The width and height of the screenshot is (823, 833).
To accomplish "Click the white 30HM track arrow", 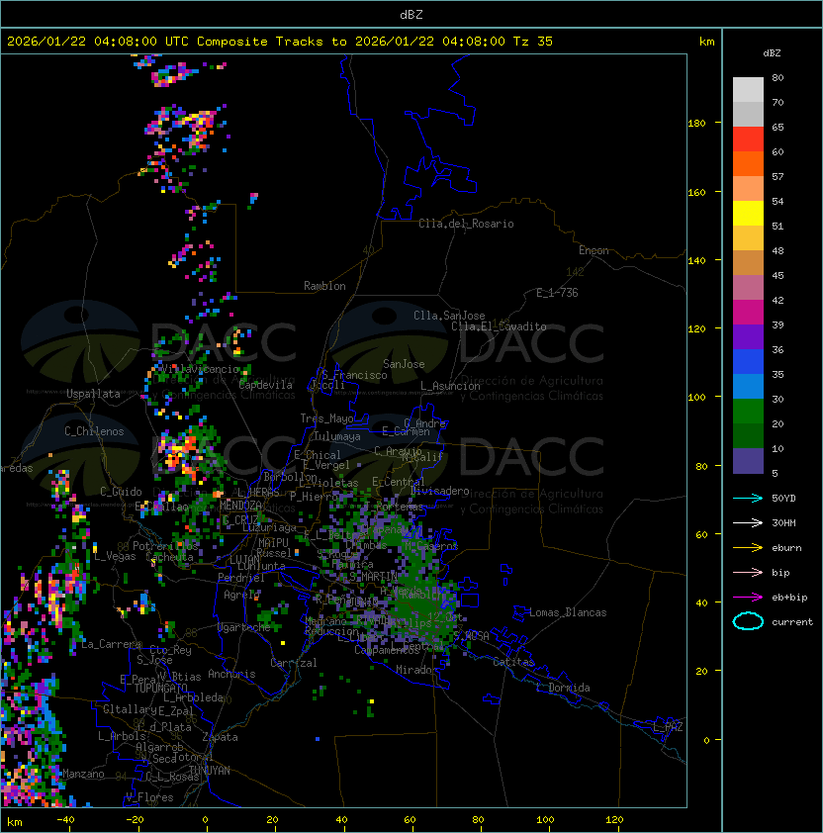I will 748,522.
